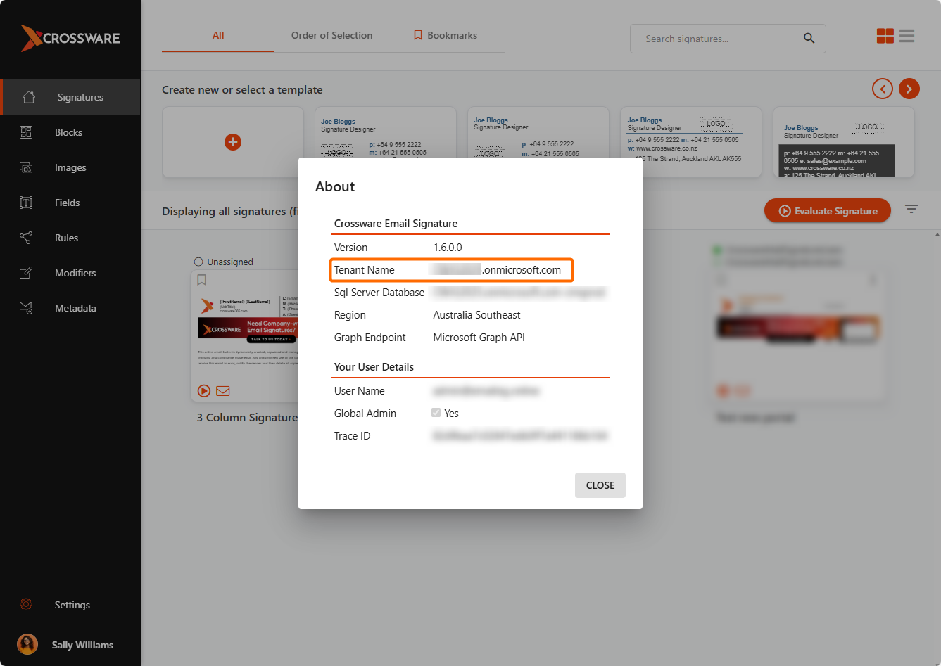The image size is (941, 666).
Task: Create a new signature with the plus icon
Action: (x=233, y=142)
